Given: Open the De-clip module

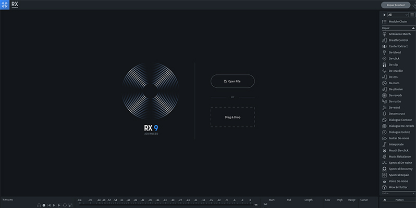Looking at the screenshot, I should click(390, 64).
